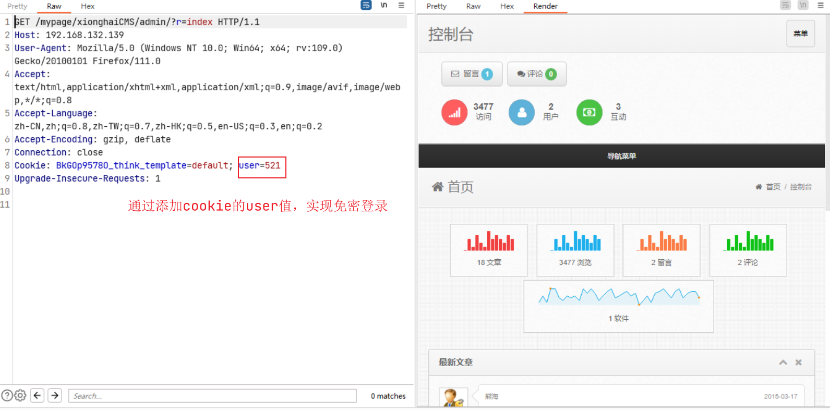Click the red visits statistics icon
Viewport: 830px width, 410px height.
pyautogui.click(x=454, y=112)
